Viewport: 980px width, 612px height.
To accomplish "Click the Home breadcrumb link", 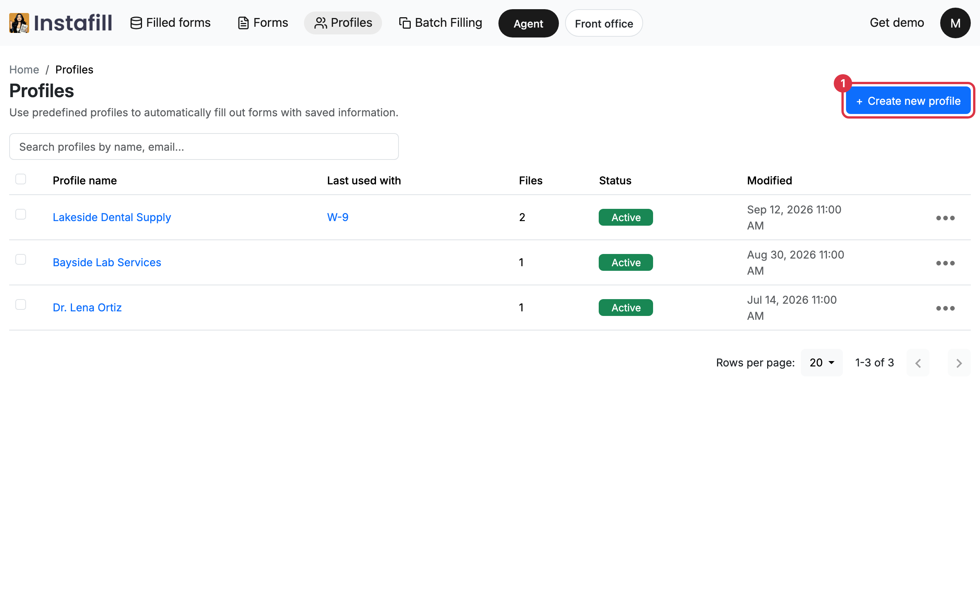I will (24, 70).
